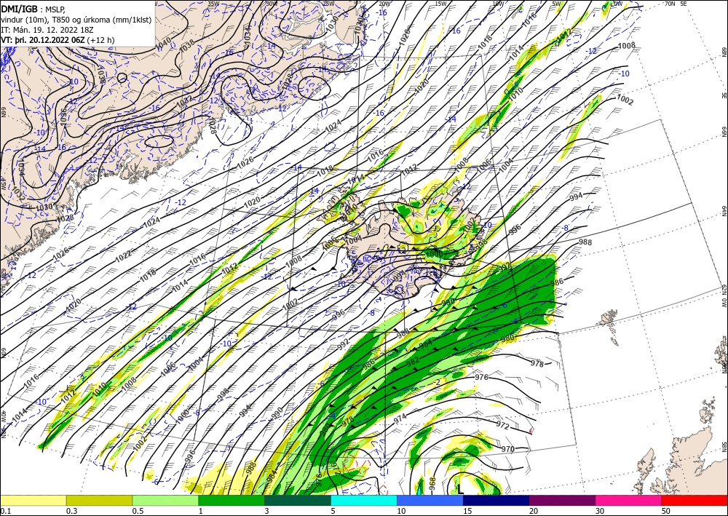The image size is (728, 516).
Task: Click the "35W" longitude label
Action: tap(213, 3)
